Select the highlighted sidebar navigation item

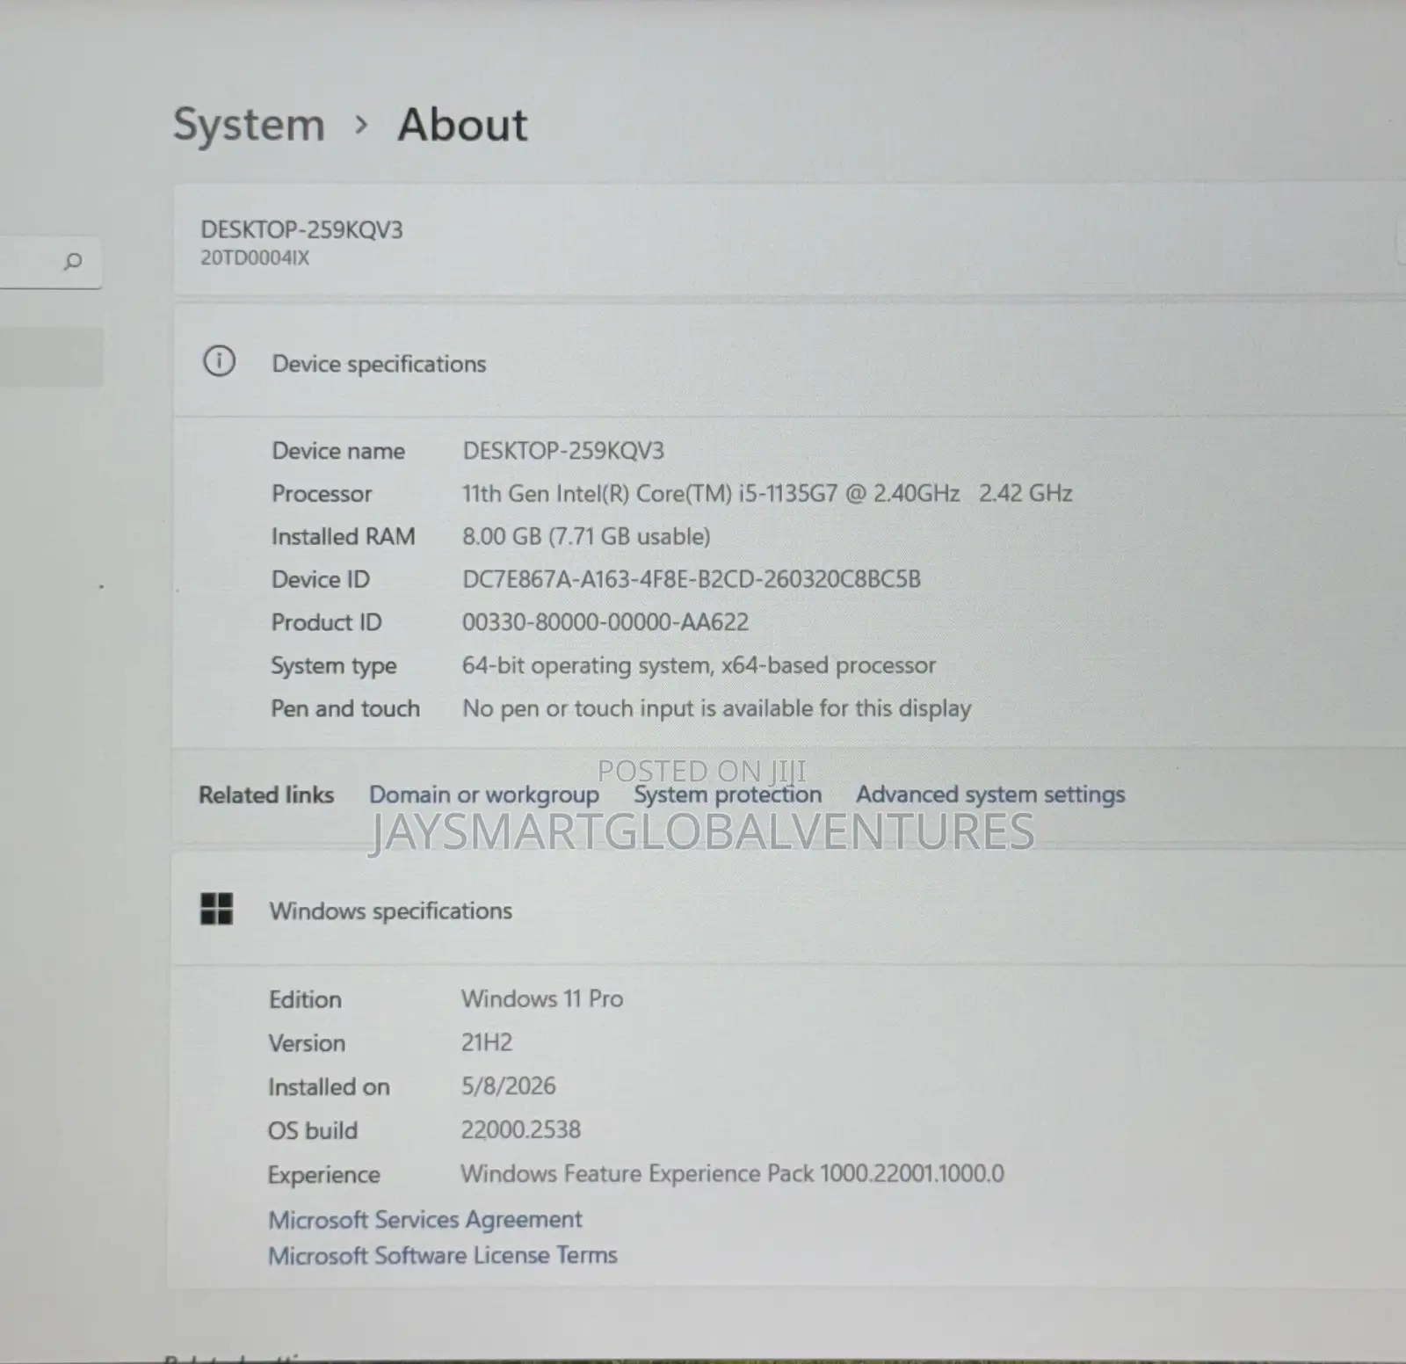51,357
